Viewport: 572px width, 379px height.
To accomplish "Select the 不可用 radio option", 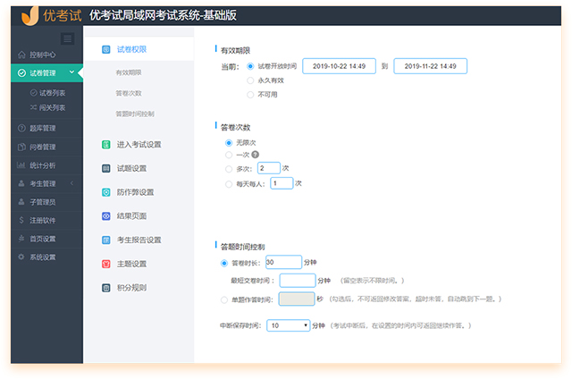I will [x=250, y=93].
